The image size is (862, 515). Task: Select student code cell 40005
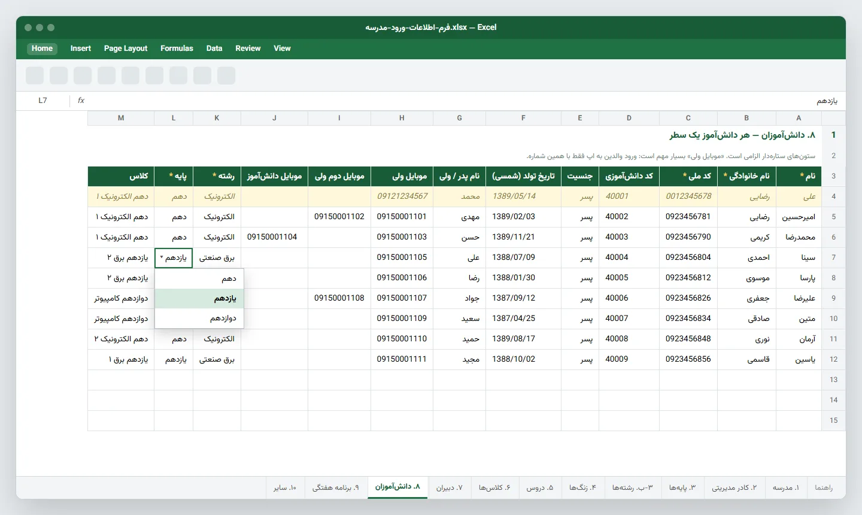pyautogui.click(x=629, y=278)
